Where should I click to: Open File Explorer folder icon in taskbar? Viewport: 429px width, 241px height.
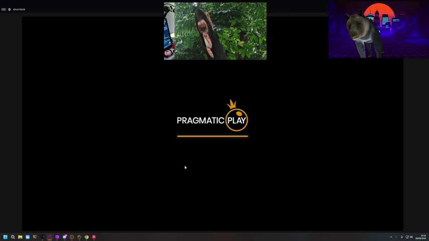20,237
